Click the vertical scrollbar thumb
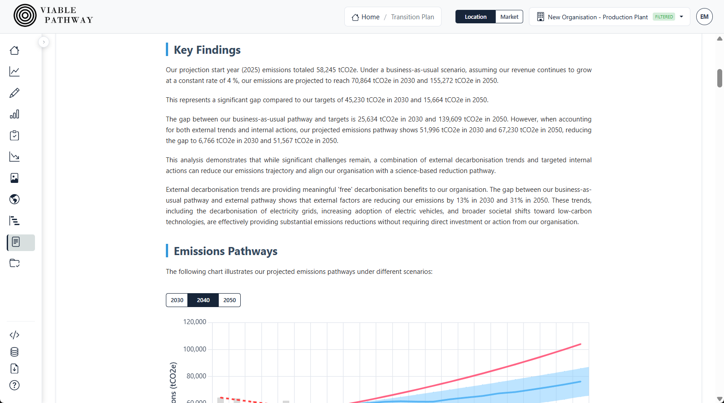This screenshot has width=724, height=403. coord(720,78)
